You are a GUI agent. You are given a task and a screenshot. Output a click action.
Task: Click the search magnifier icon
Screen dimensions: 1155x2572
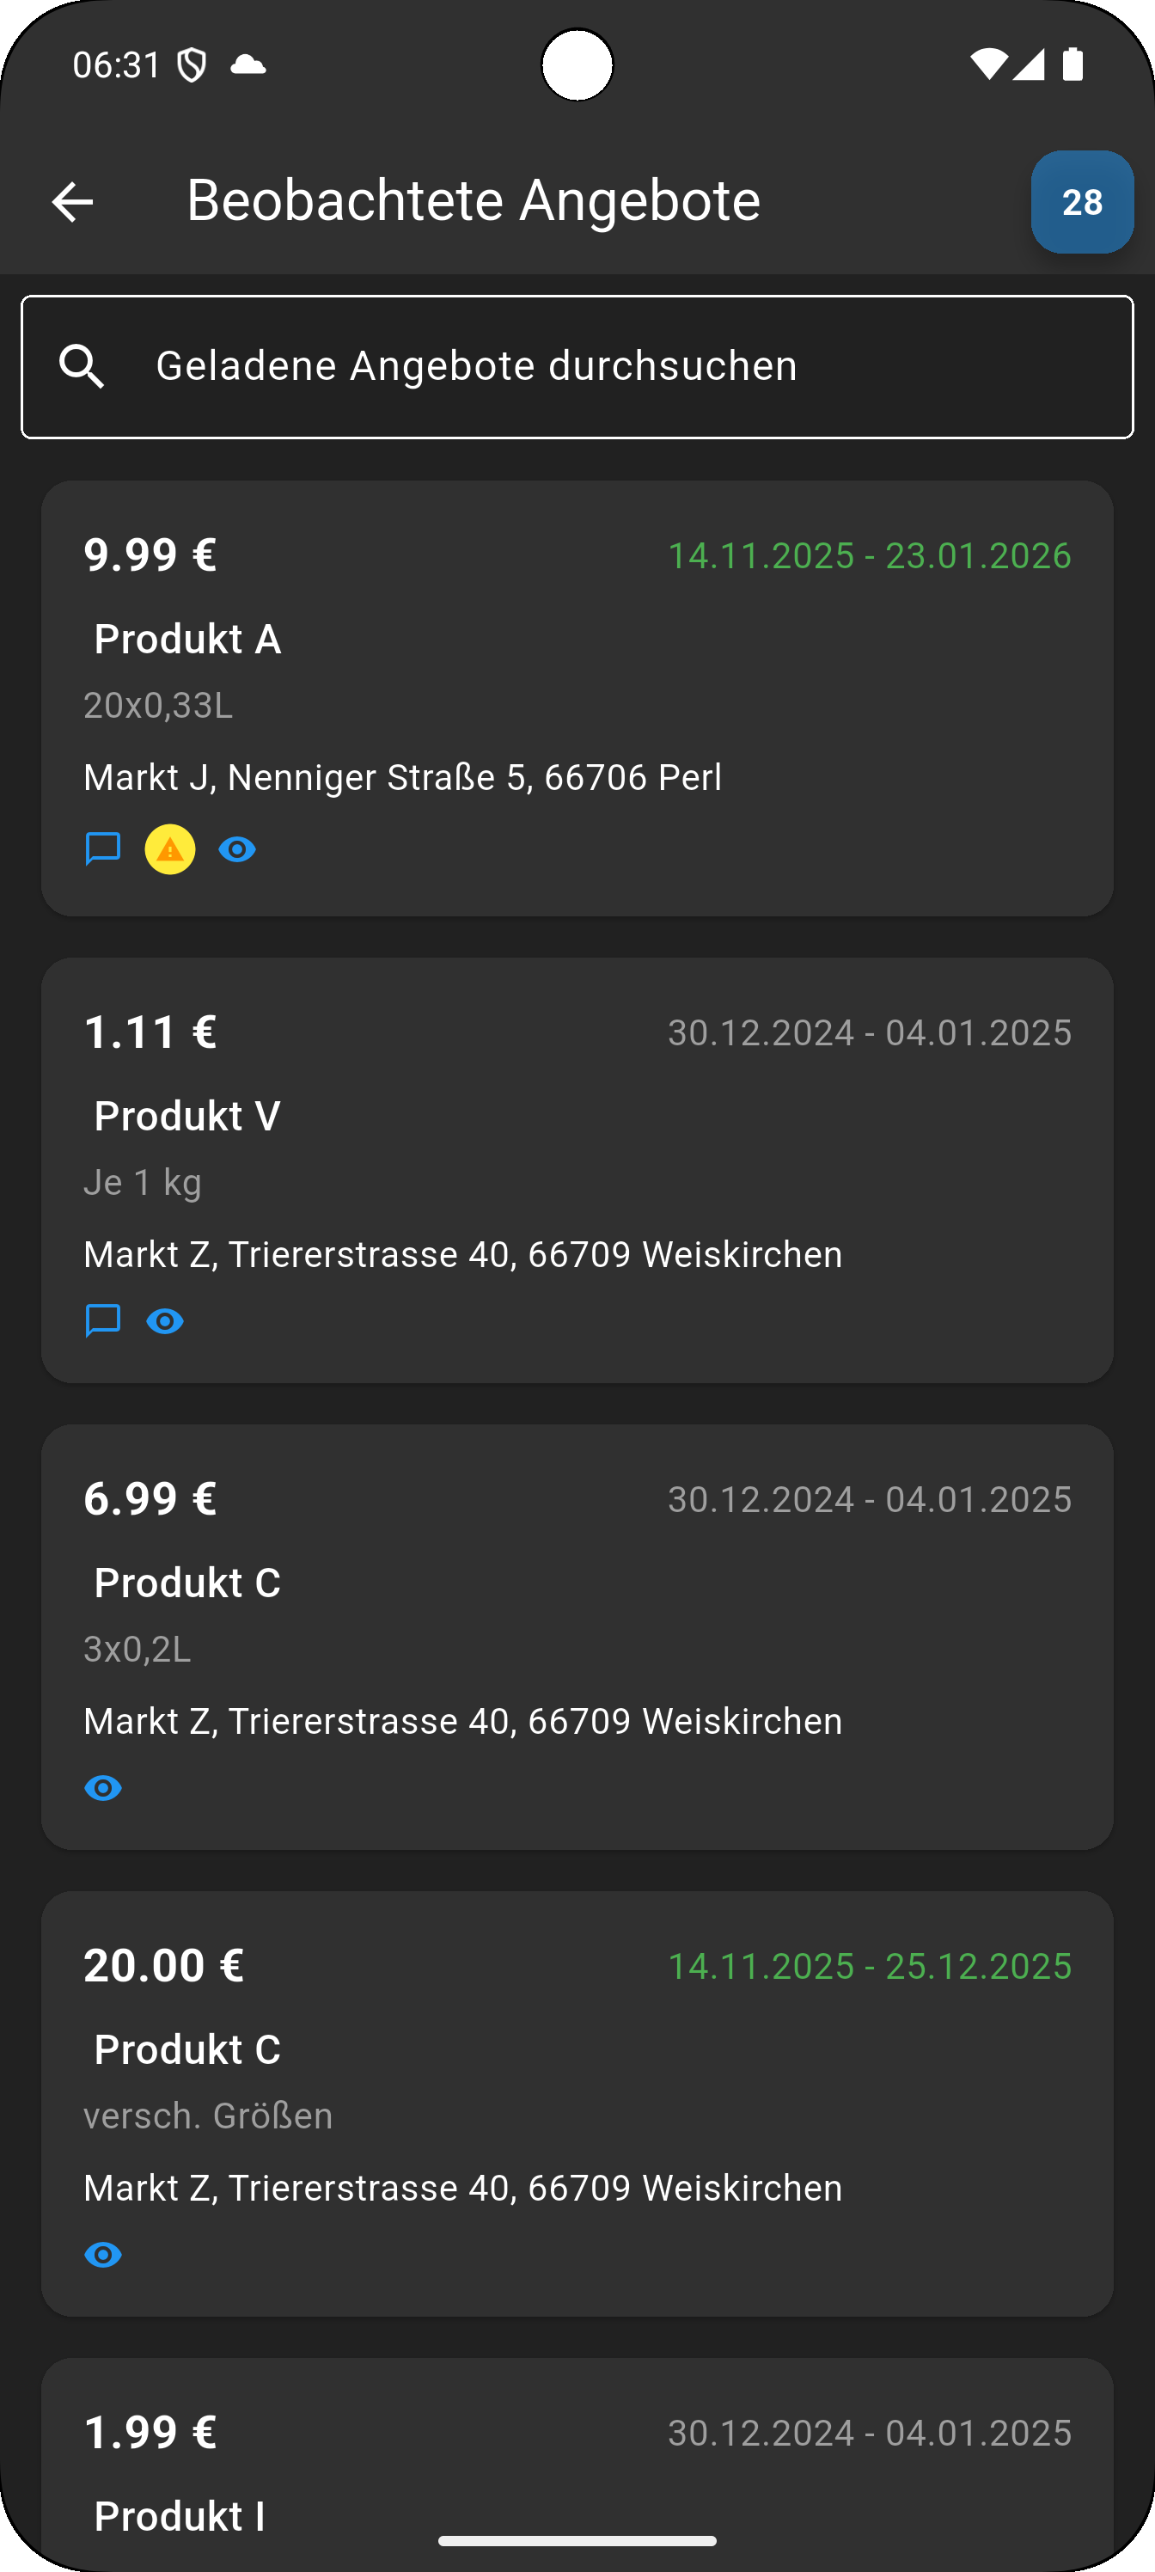(82, 366)
